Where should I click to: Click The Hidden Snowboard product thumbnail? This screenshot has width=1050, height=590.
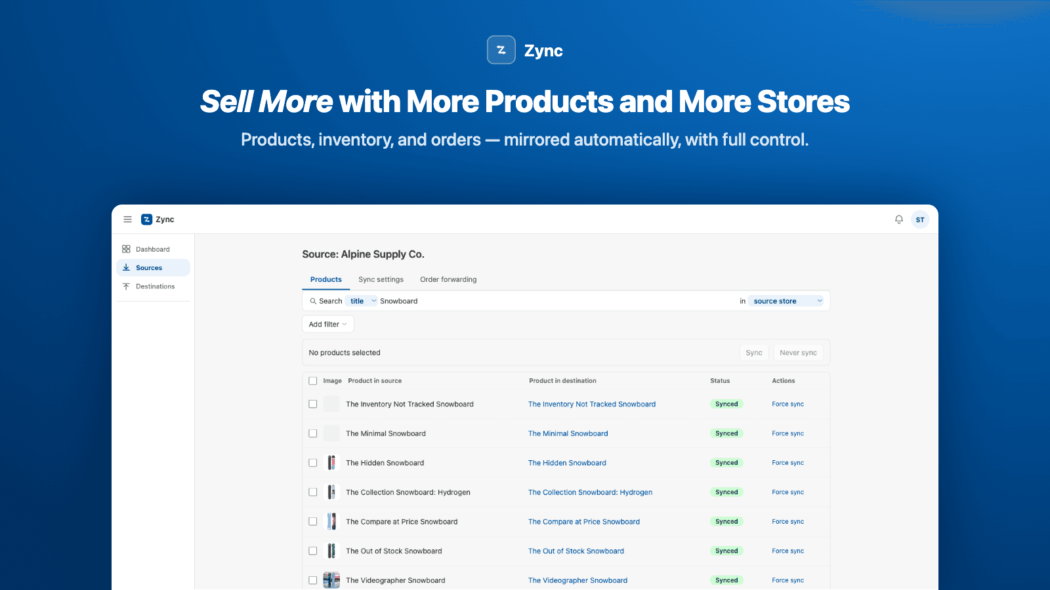pos(331,463)
